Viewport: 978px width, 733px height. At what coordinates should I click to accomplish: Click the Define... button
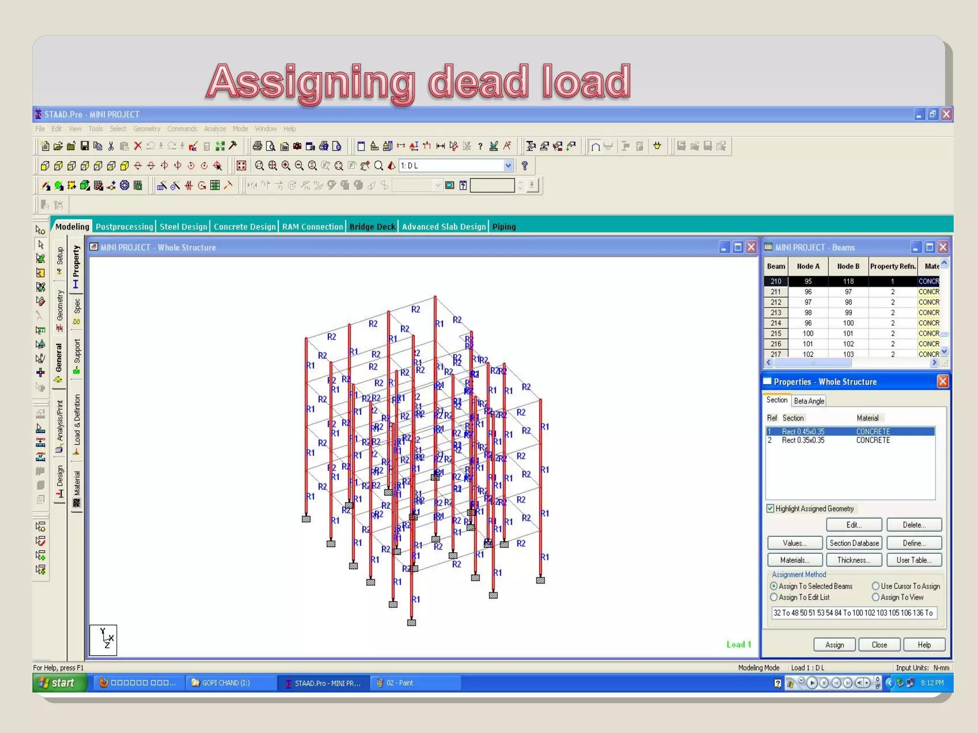coord(914,543)
